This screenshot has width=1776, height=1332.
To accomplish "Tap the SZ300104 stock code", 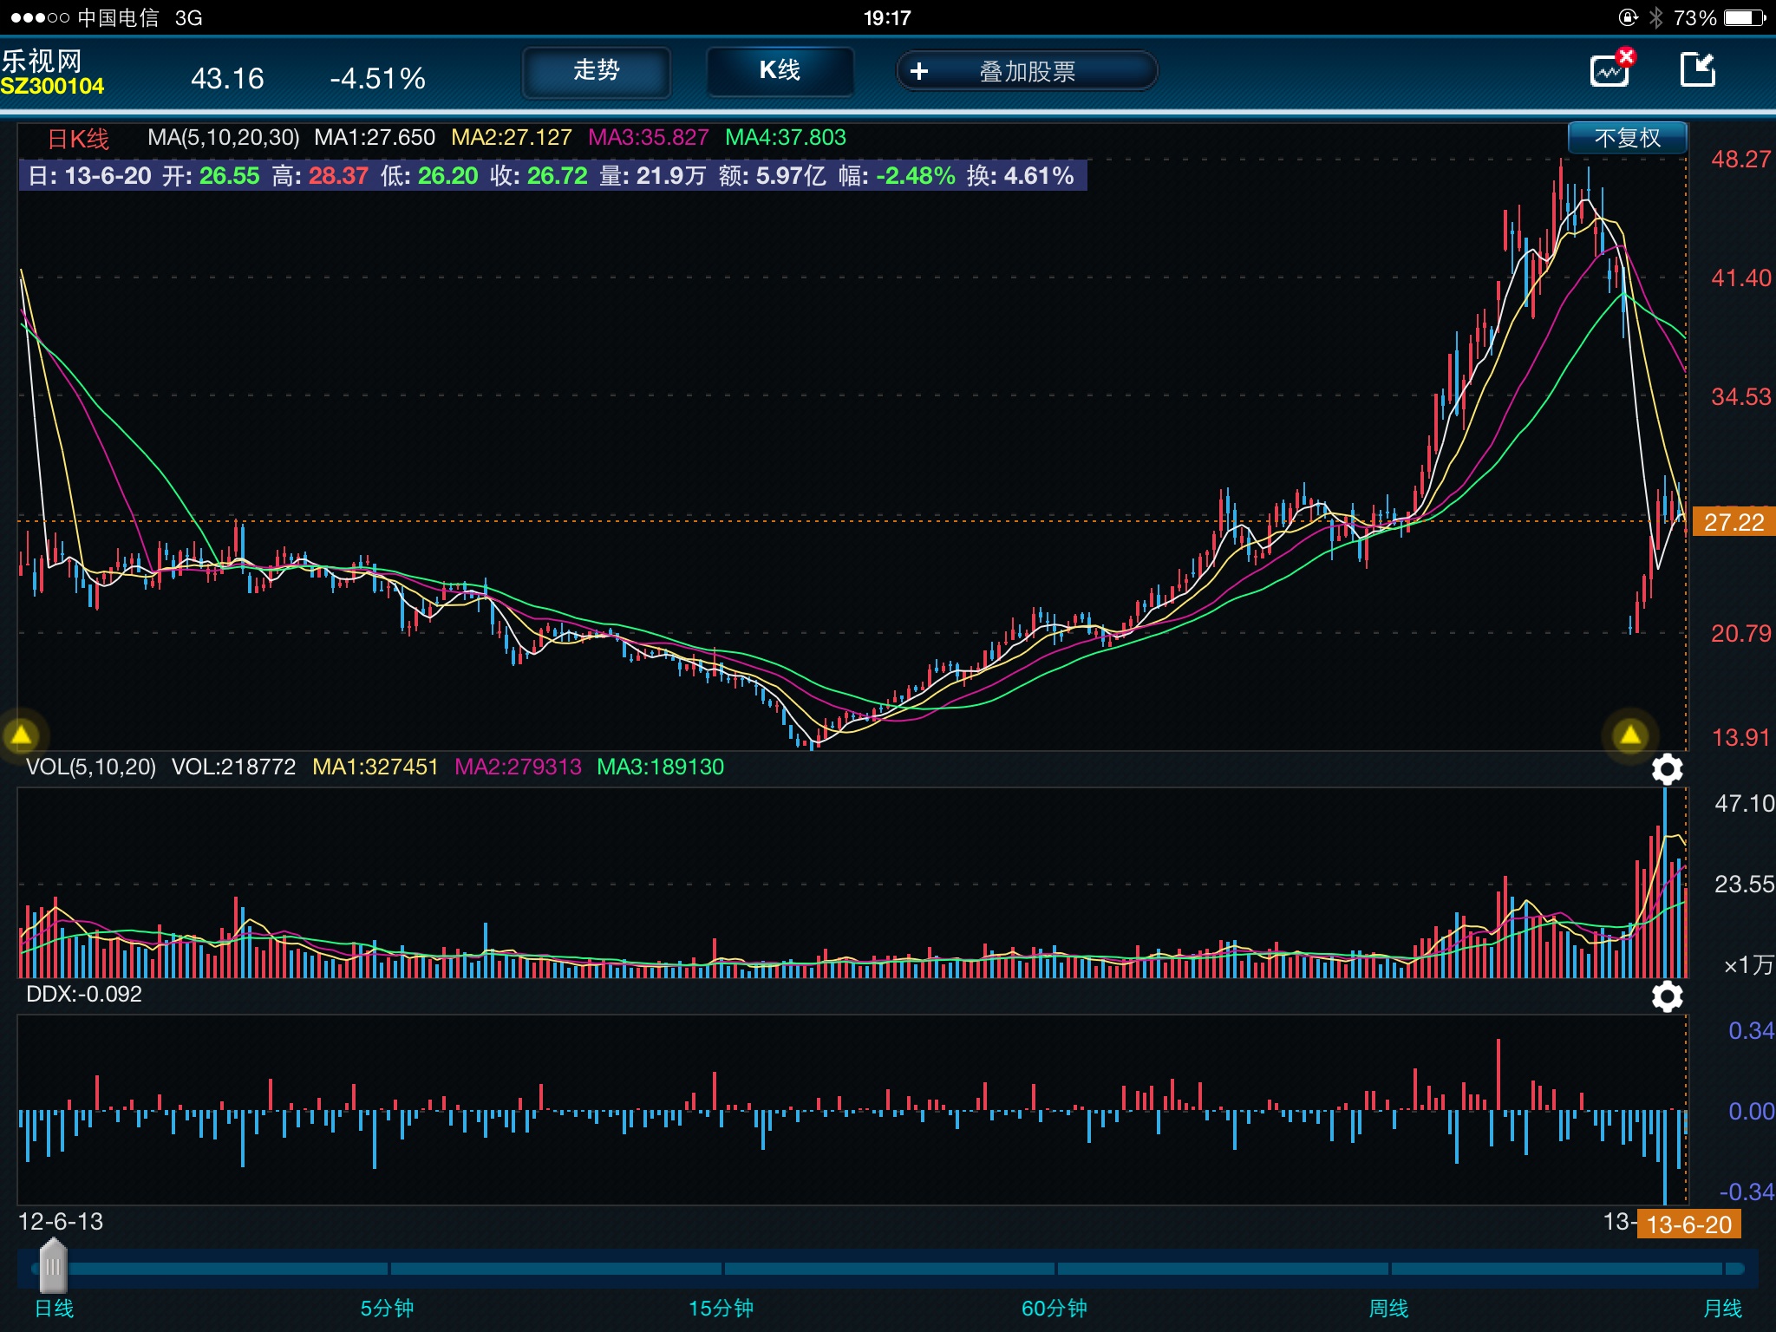I will 52,87.
